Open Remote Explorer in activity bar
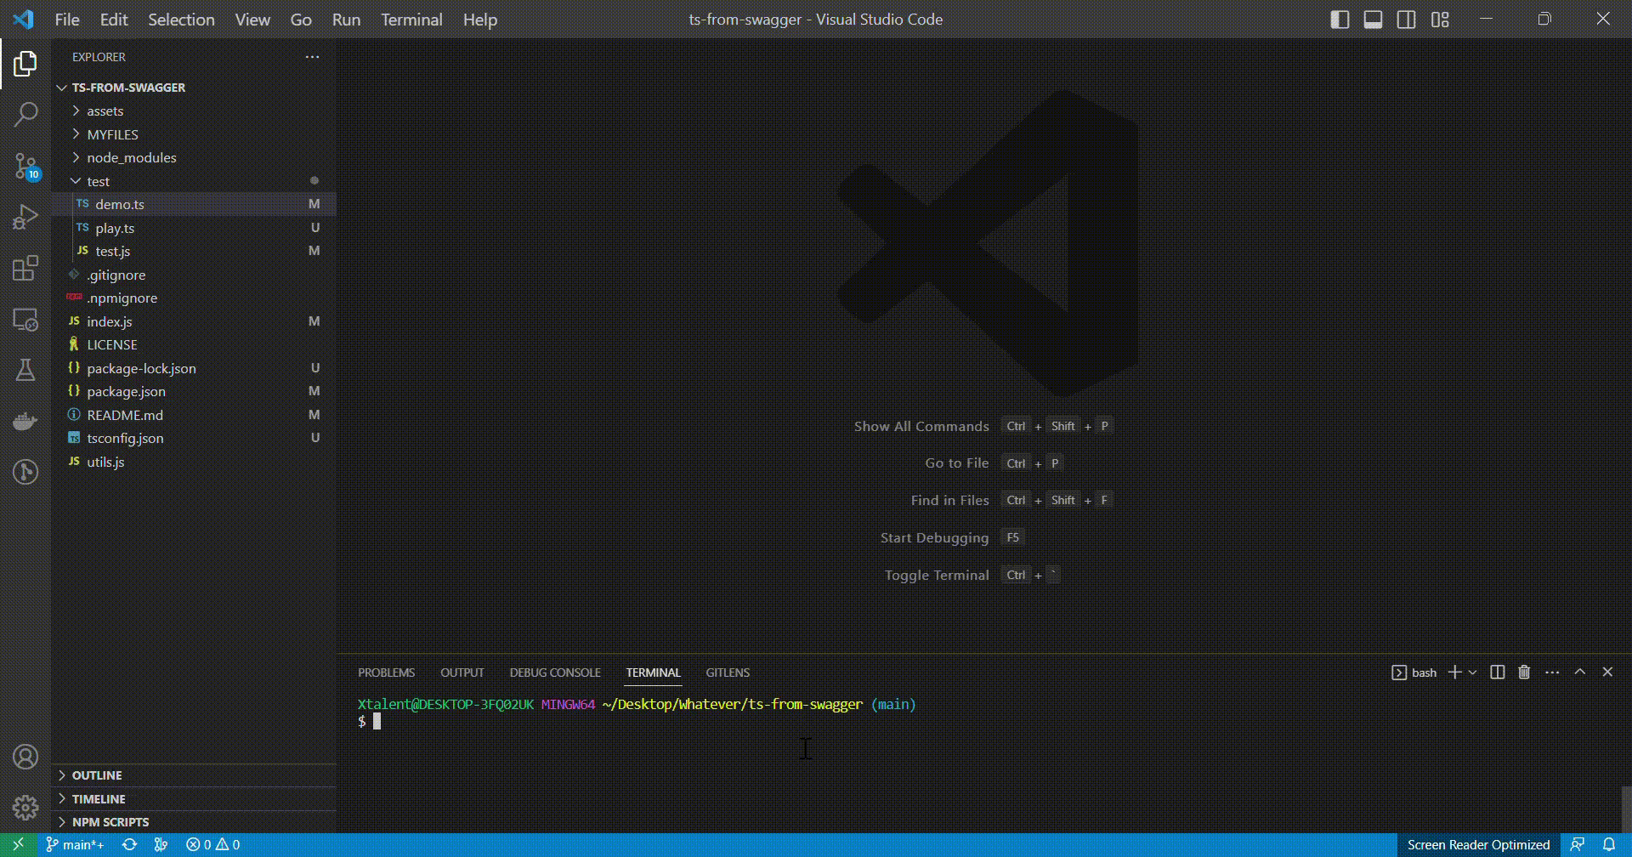The width and height of the screenshot is (1632, 857). coord(25,320)
